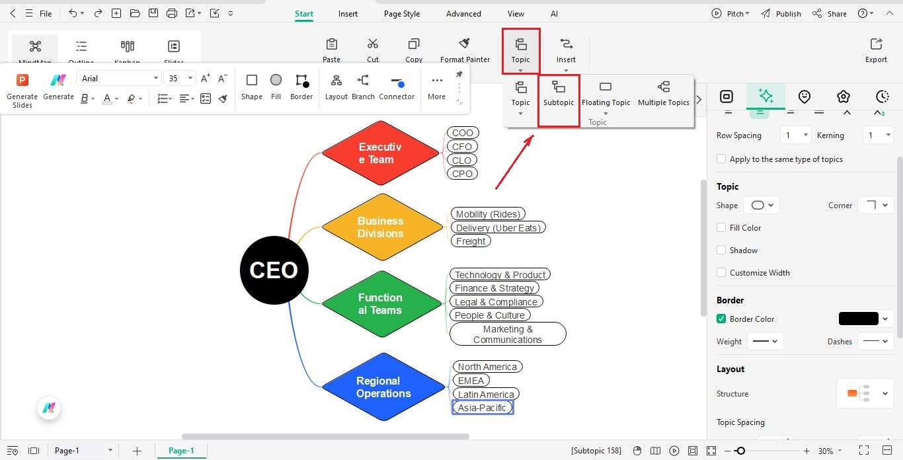Screen dimensions: 903x460
Task: Click the Save floppy disk icon
Action: [x=153, y=13]
